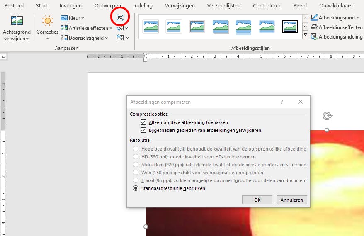Screen dimensions: 364x236
Task: Select HD (330 ppi) radio option
Action: (x=136, y=157)
